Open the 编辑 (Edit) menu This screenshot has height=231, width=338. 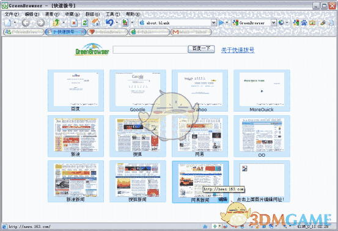coord(32,14)
